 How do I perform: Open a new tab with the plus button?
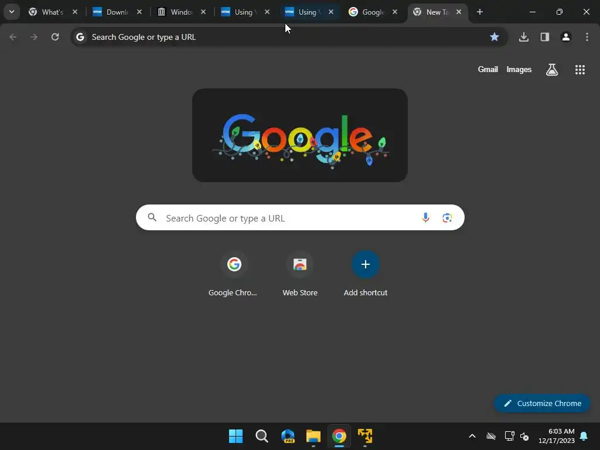[x=479, y=12]
